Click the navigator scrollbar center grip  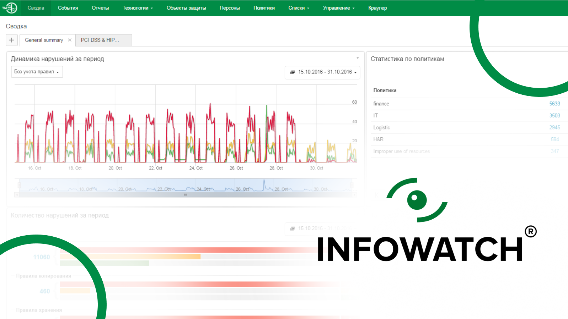(x=185, y=194)
